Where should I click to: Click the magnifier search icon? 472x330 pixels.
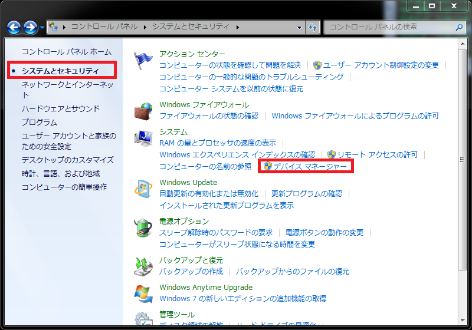click(x=459, y=27)
